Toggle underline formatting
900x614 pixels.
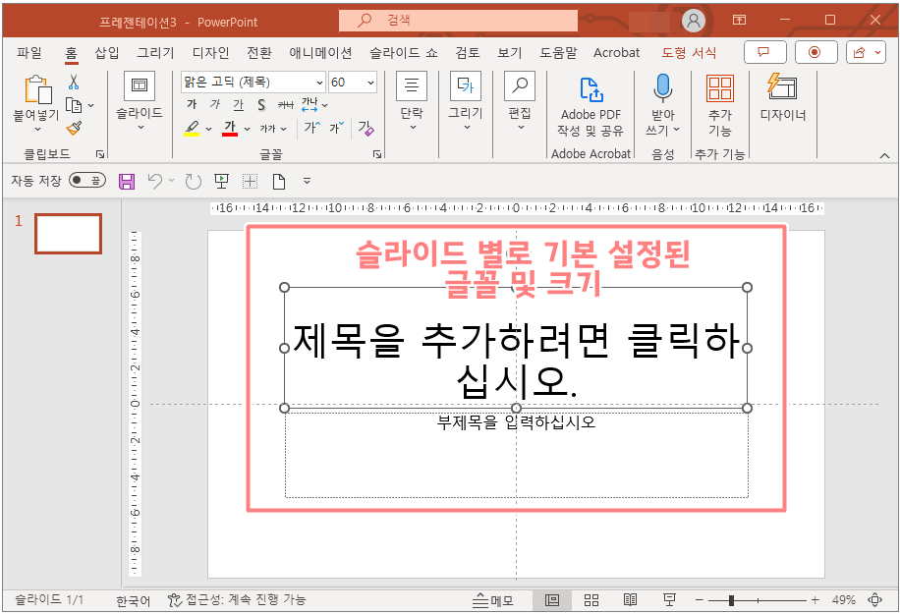237,102
